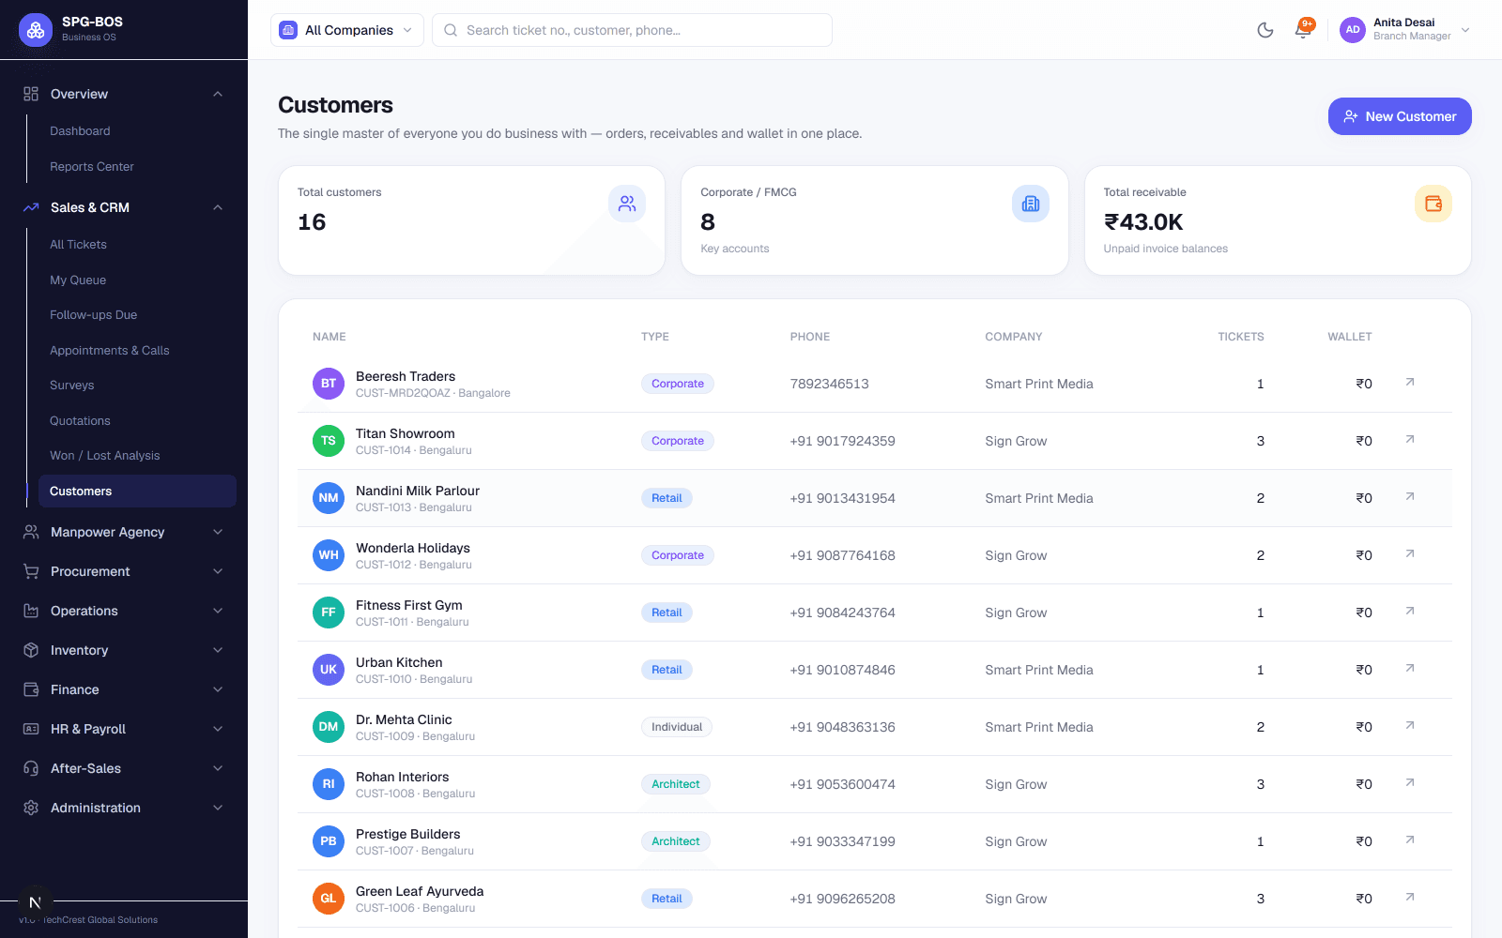Expand After-Sales section chevron

218,768
